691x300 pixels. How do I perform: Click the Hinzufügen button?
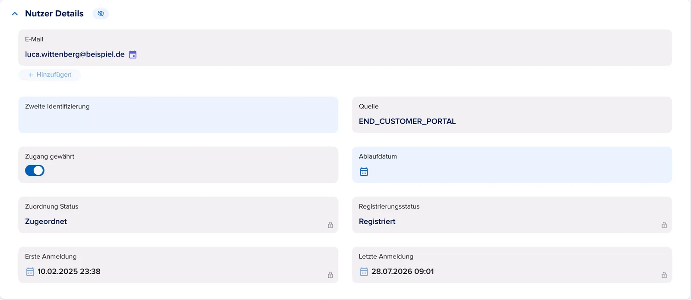tap(50, 75)
